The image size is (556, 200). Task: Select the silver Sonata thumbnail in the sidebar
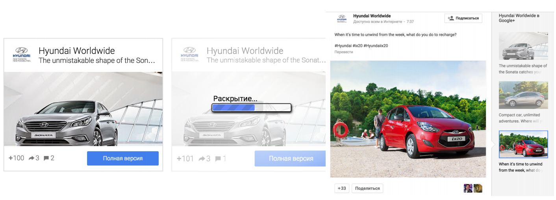[523, 46]
